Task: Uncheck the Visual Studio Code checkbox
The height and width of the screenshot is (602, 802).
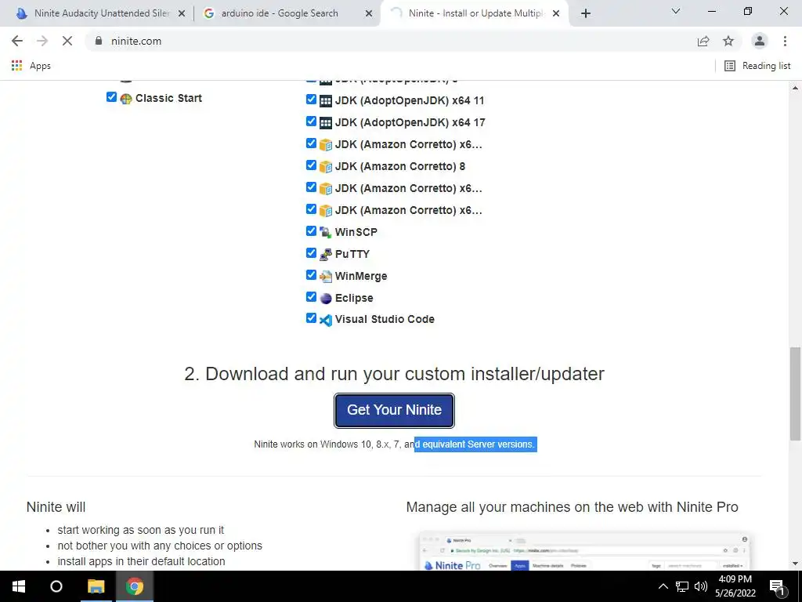Action: coord(311,318)
